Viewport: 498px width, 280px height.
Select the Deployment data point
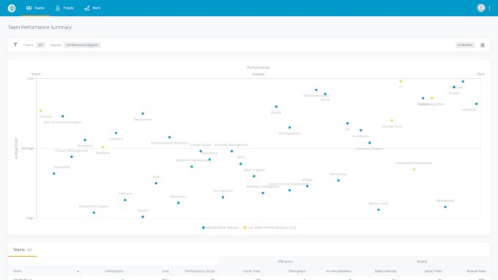pyautogui.click(x=143, y=114)
